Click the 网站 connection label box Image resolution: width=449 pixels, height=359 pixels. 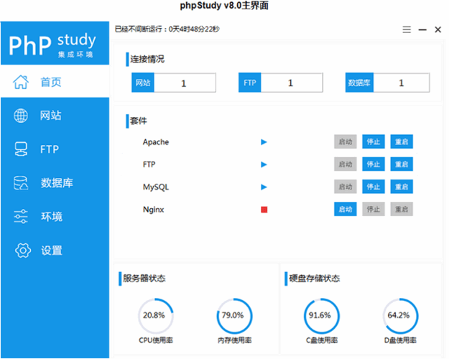[143, 83]
